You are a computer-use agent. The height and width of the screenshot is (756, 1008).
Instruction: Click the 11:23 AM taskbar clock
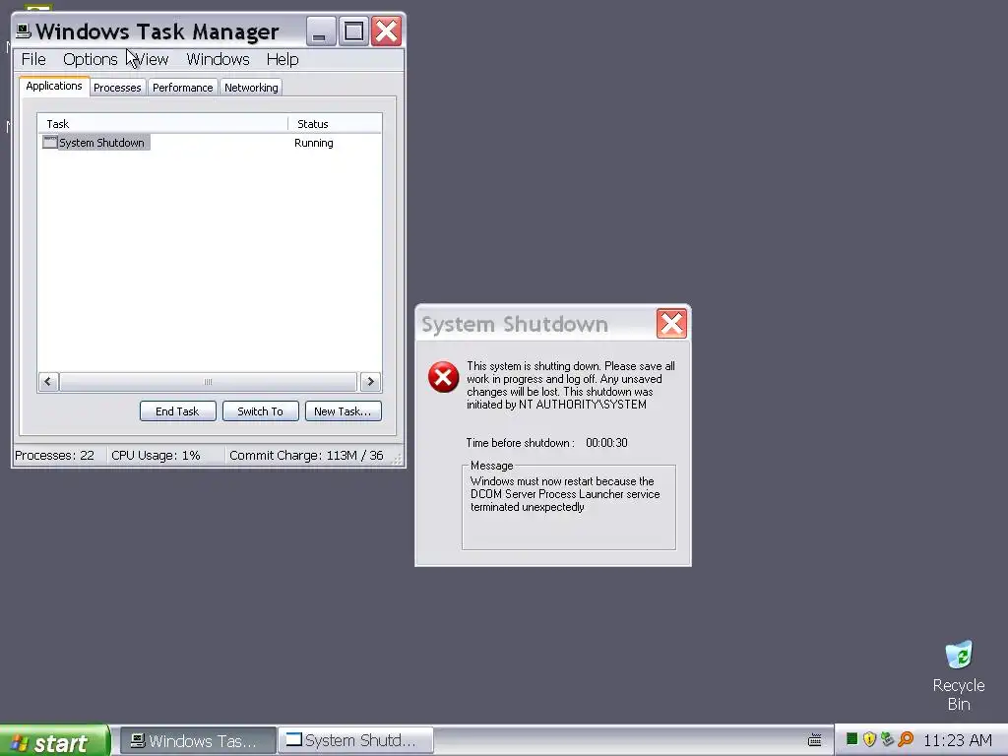click(x=957, y=740)
